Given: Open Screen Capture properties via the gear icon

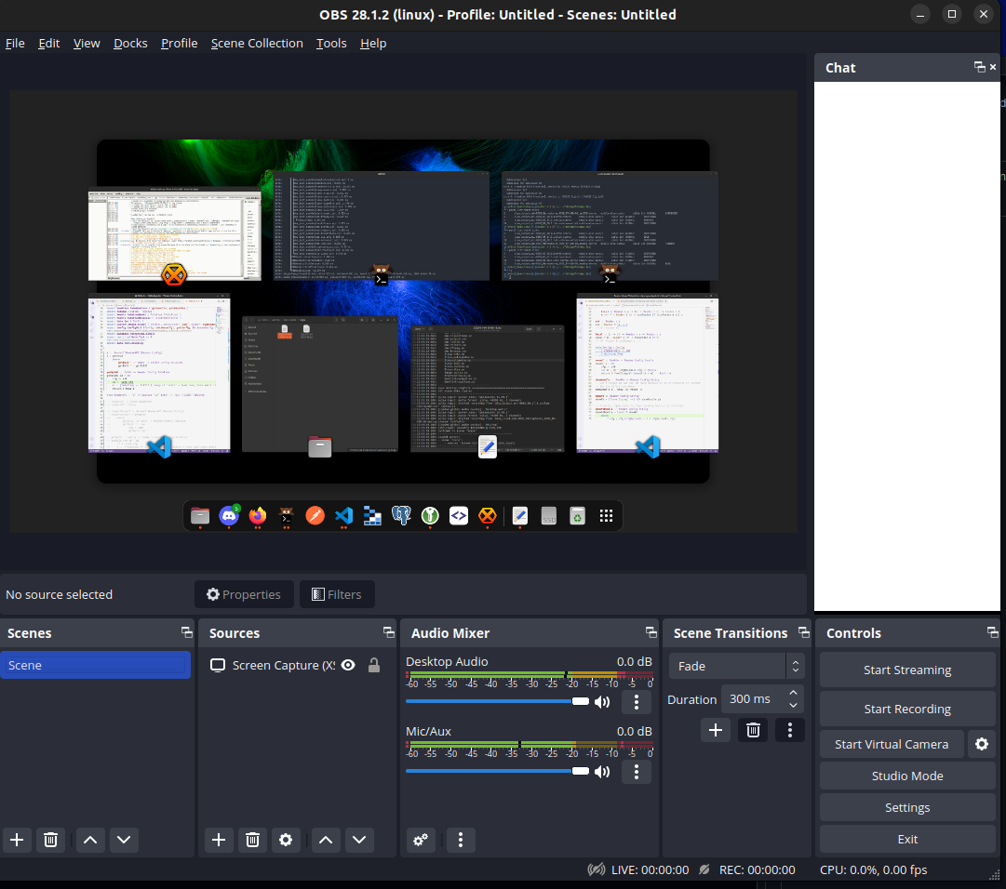Looking at the screenshot, I should point(286,840).
